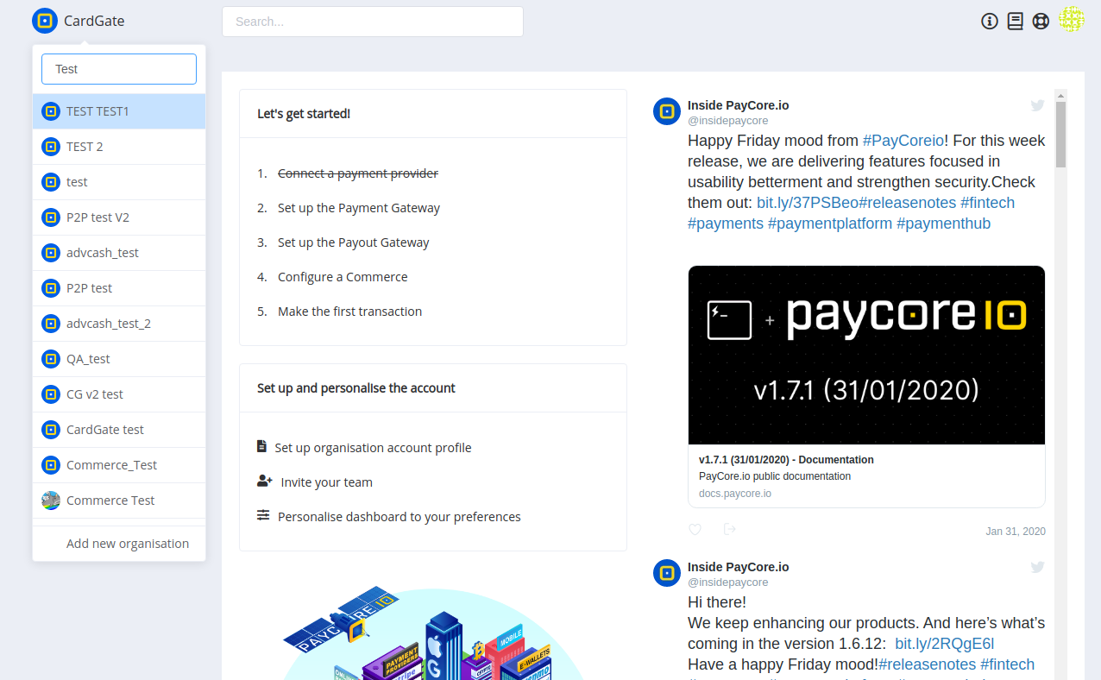Click the lowercase test organisation icon
This screenshot has width=1101, height=680.
tap(51, 182)
